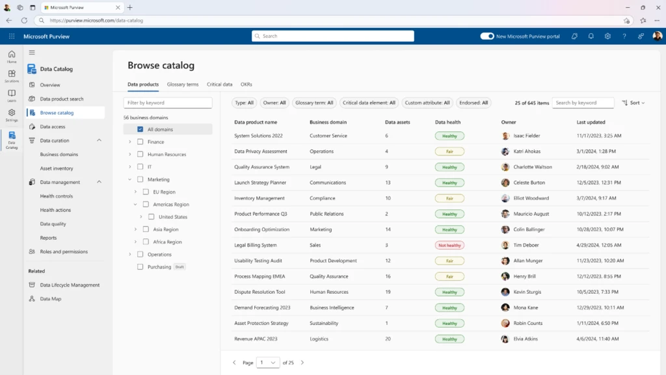Open the user profile avatar
The height and width of the screenshot is (375, 666).
(x=658, y=36)
